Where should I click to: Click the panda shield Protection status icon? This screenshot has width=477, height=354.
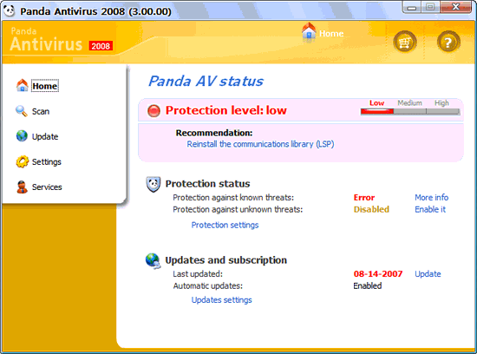pyautogui.click(x=154, y=185)
